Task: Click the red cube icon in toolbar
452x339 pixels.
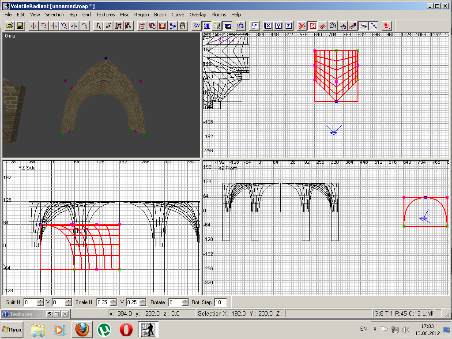Action: click(387, 26)
